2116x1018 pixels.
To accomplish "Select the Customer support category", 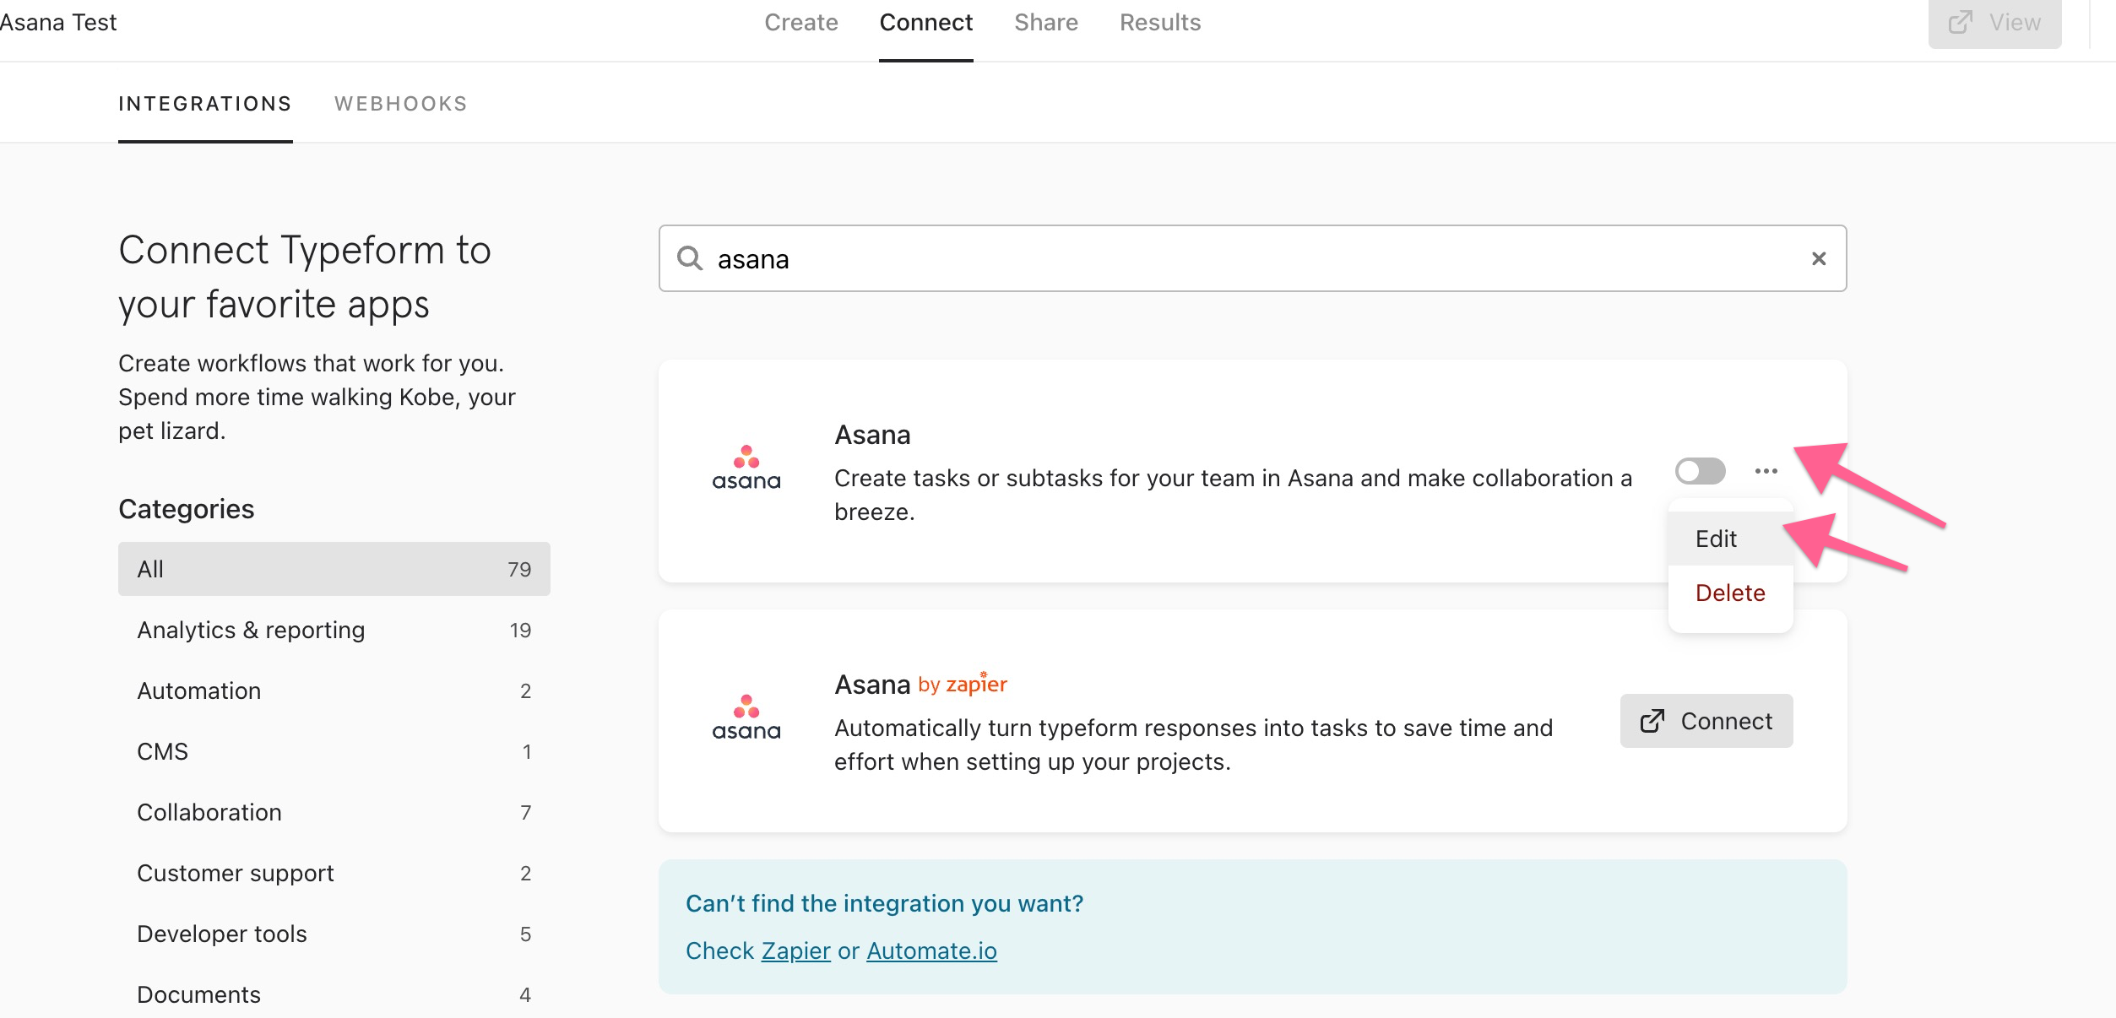I will (334, 873).
